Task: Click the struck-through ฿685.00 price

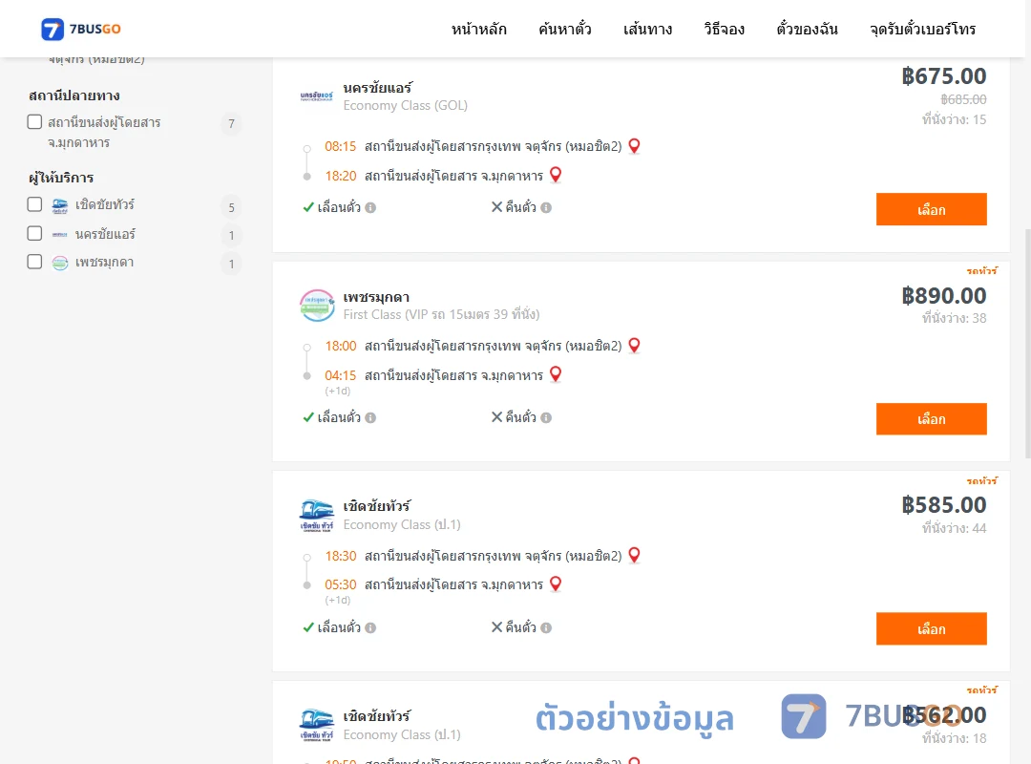Action: click(963, 99)
